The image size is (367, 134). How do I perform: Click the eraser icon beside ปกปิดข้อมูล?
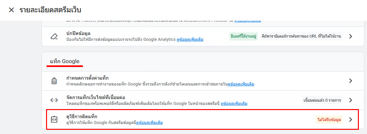tap(54, 37)
